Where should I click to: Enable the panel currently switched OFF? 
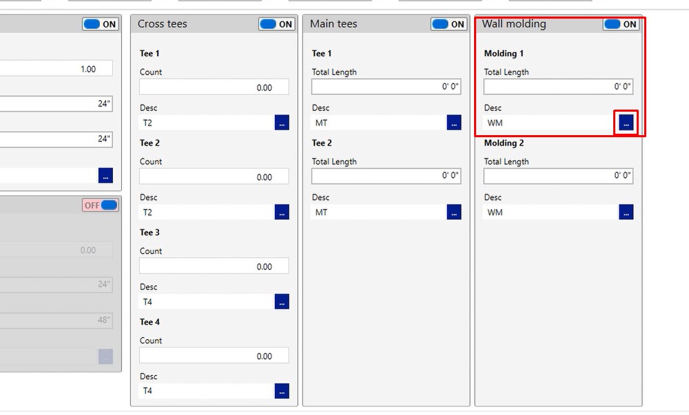(x=101, y=205)
